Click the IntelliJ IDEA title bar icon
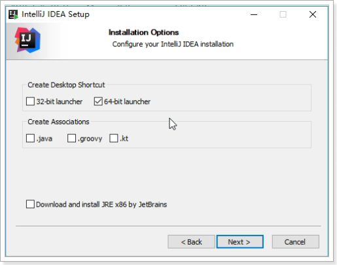The height and width of the screenshot is (265, 337). [13, 14]
